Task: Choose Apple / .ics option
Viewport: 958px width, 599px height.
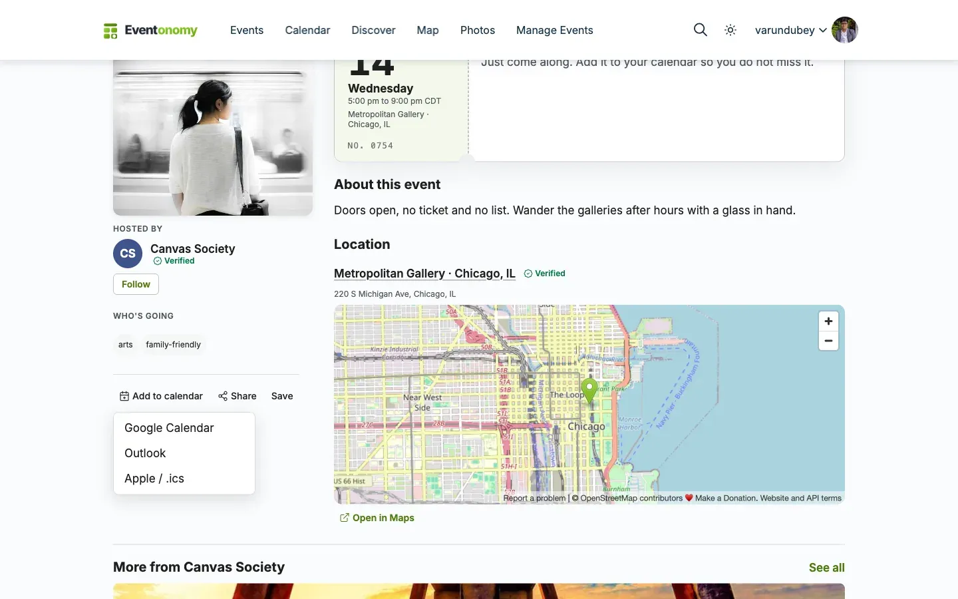Action: (184, 479)
